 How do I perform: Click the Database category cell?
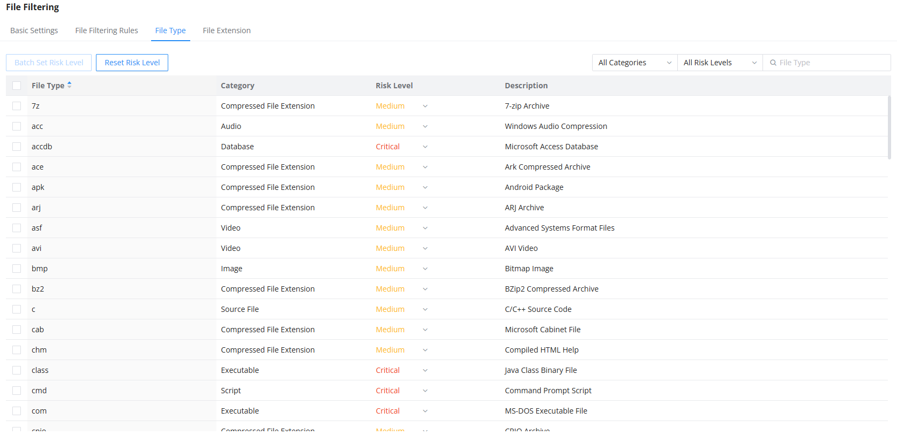[237, 147]
